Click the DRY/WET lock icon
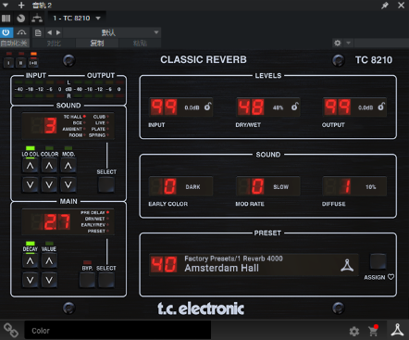Screen dimensions: 409x340 click(x=295, y=107)
